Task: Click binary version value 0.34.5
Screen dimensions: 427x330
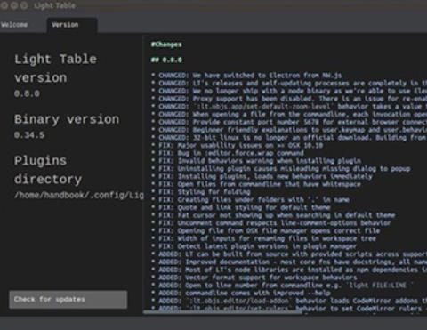Action: click(29, 135)
